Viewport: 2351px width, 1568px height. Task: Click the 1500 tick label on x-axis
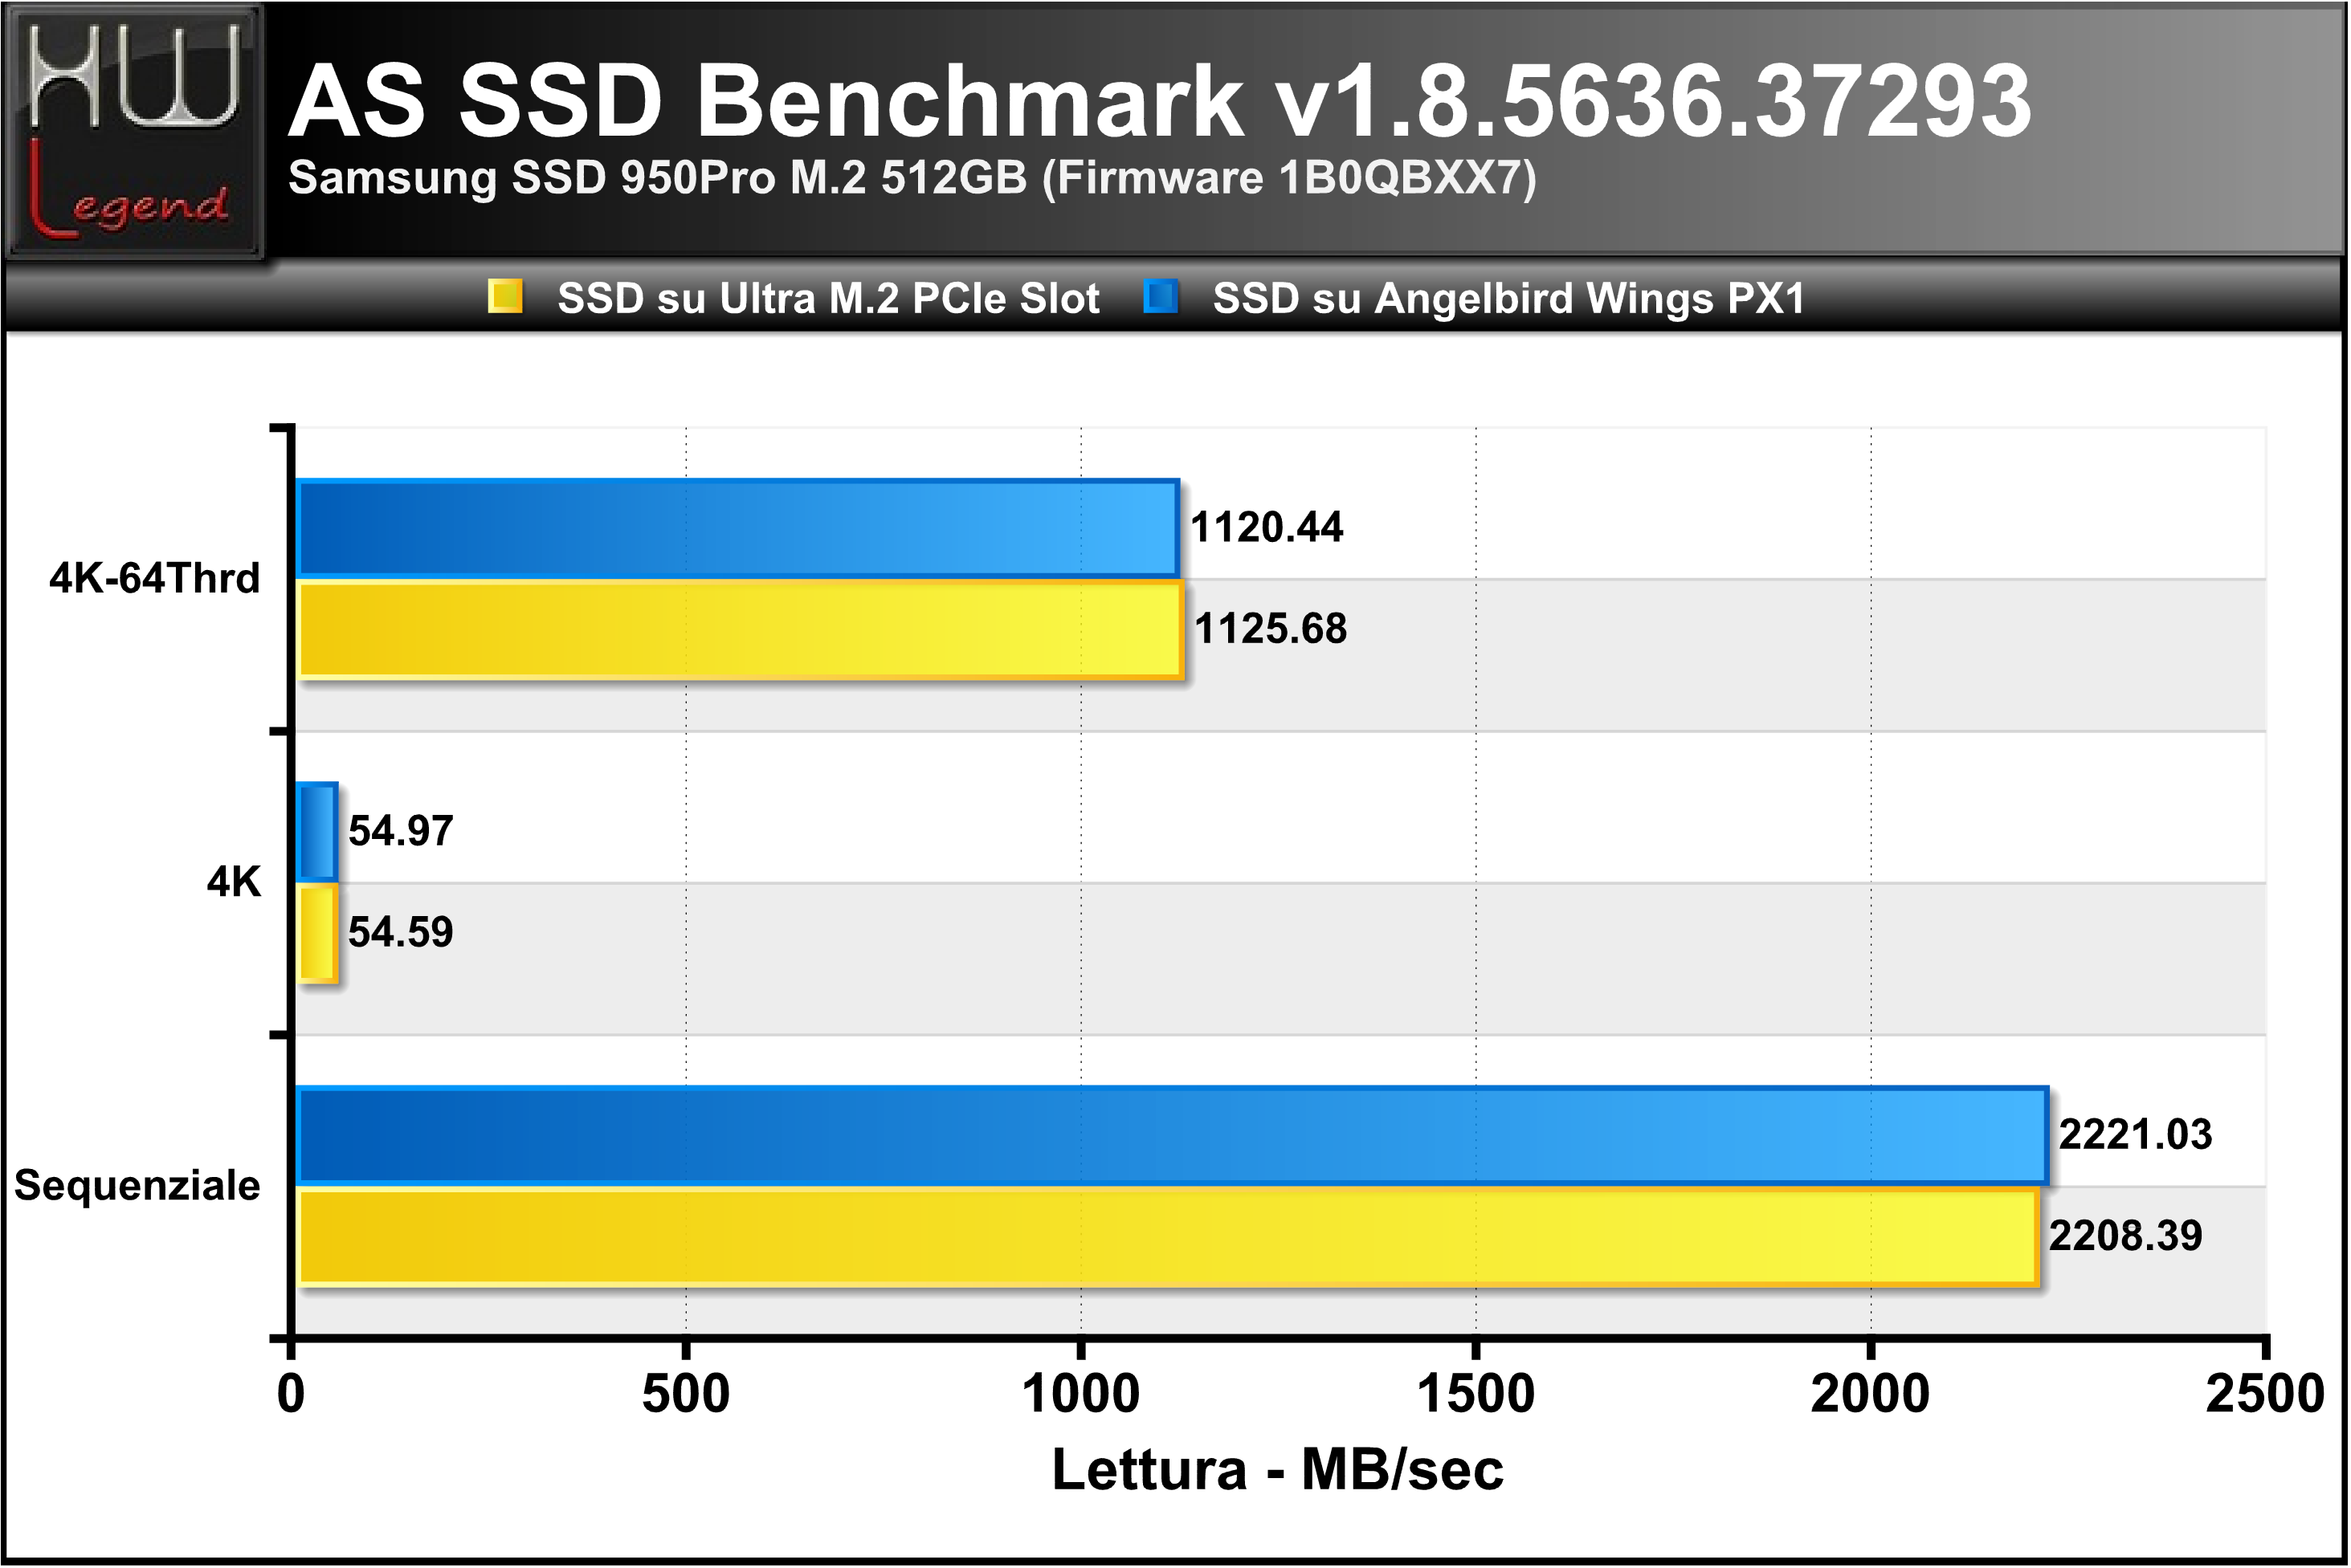tap(1475, 1394)
